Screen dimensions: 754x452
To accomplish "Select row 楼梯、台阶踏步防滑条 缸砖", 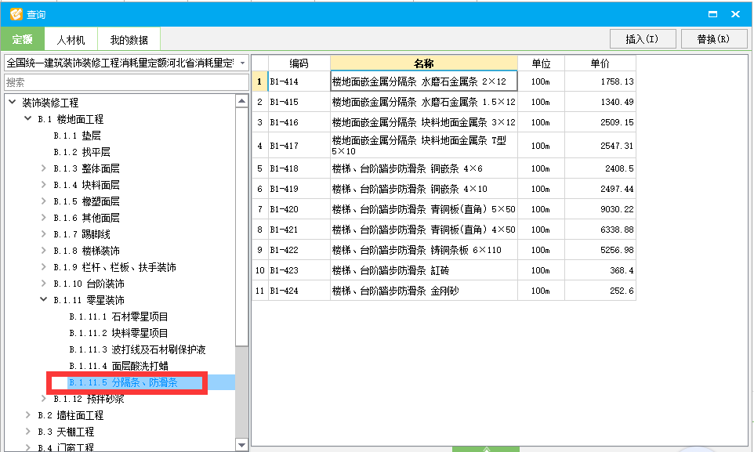I will coord(424,270).
